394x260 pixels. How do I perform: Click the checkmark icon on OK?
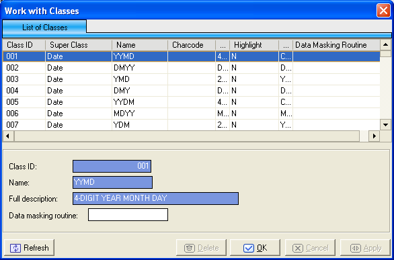(x=249, y=248)
